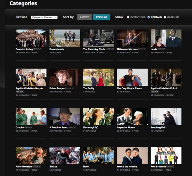
Task: Open The Guilty thumbnail image
Action: tap(99, 77)
